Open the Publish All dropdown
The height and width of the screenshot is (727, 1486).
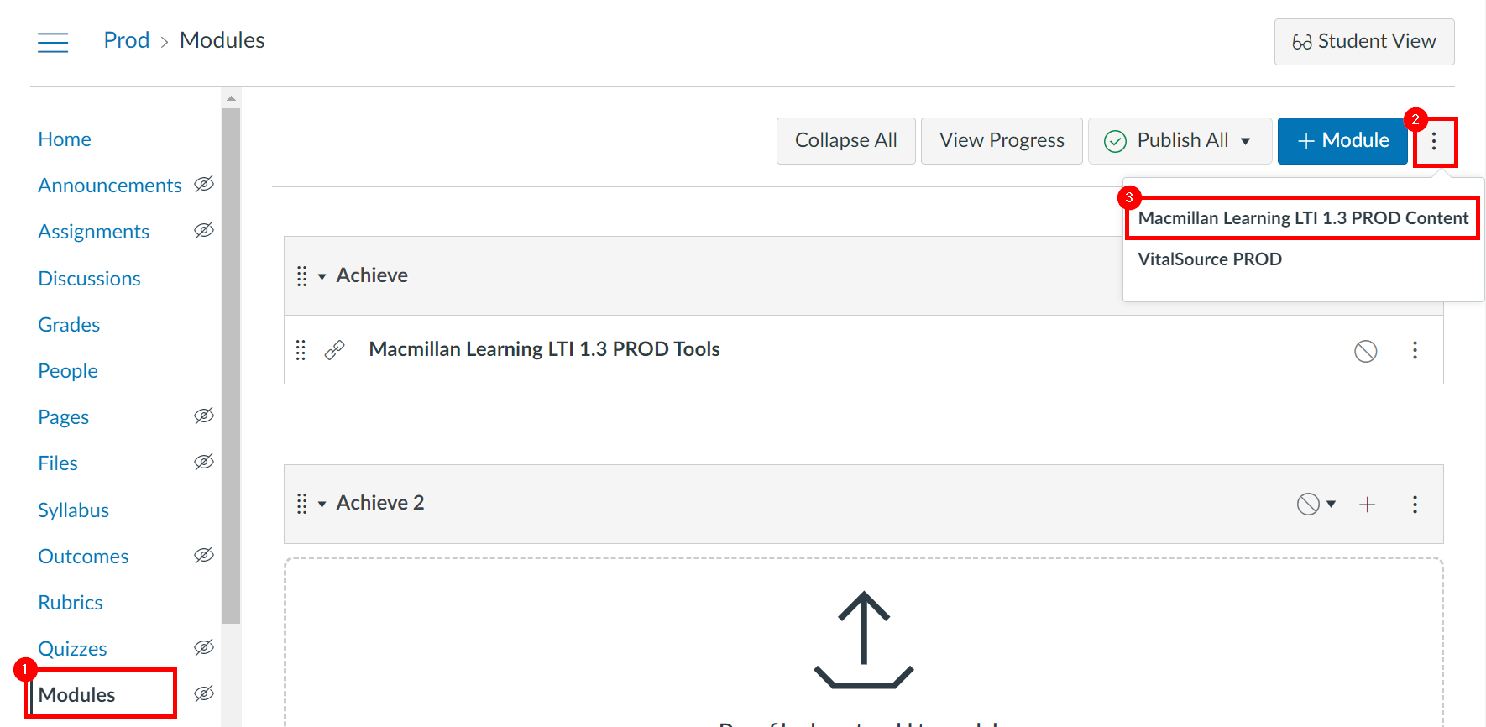click(x=1180, y=140)
